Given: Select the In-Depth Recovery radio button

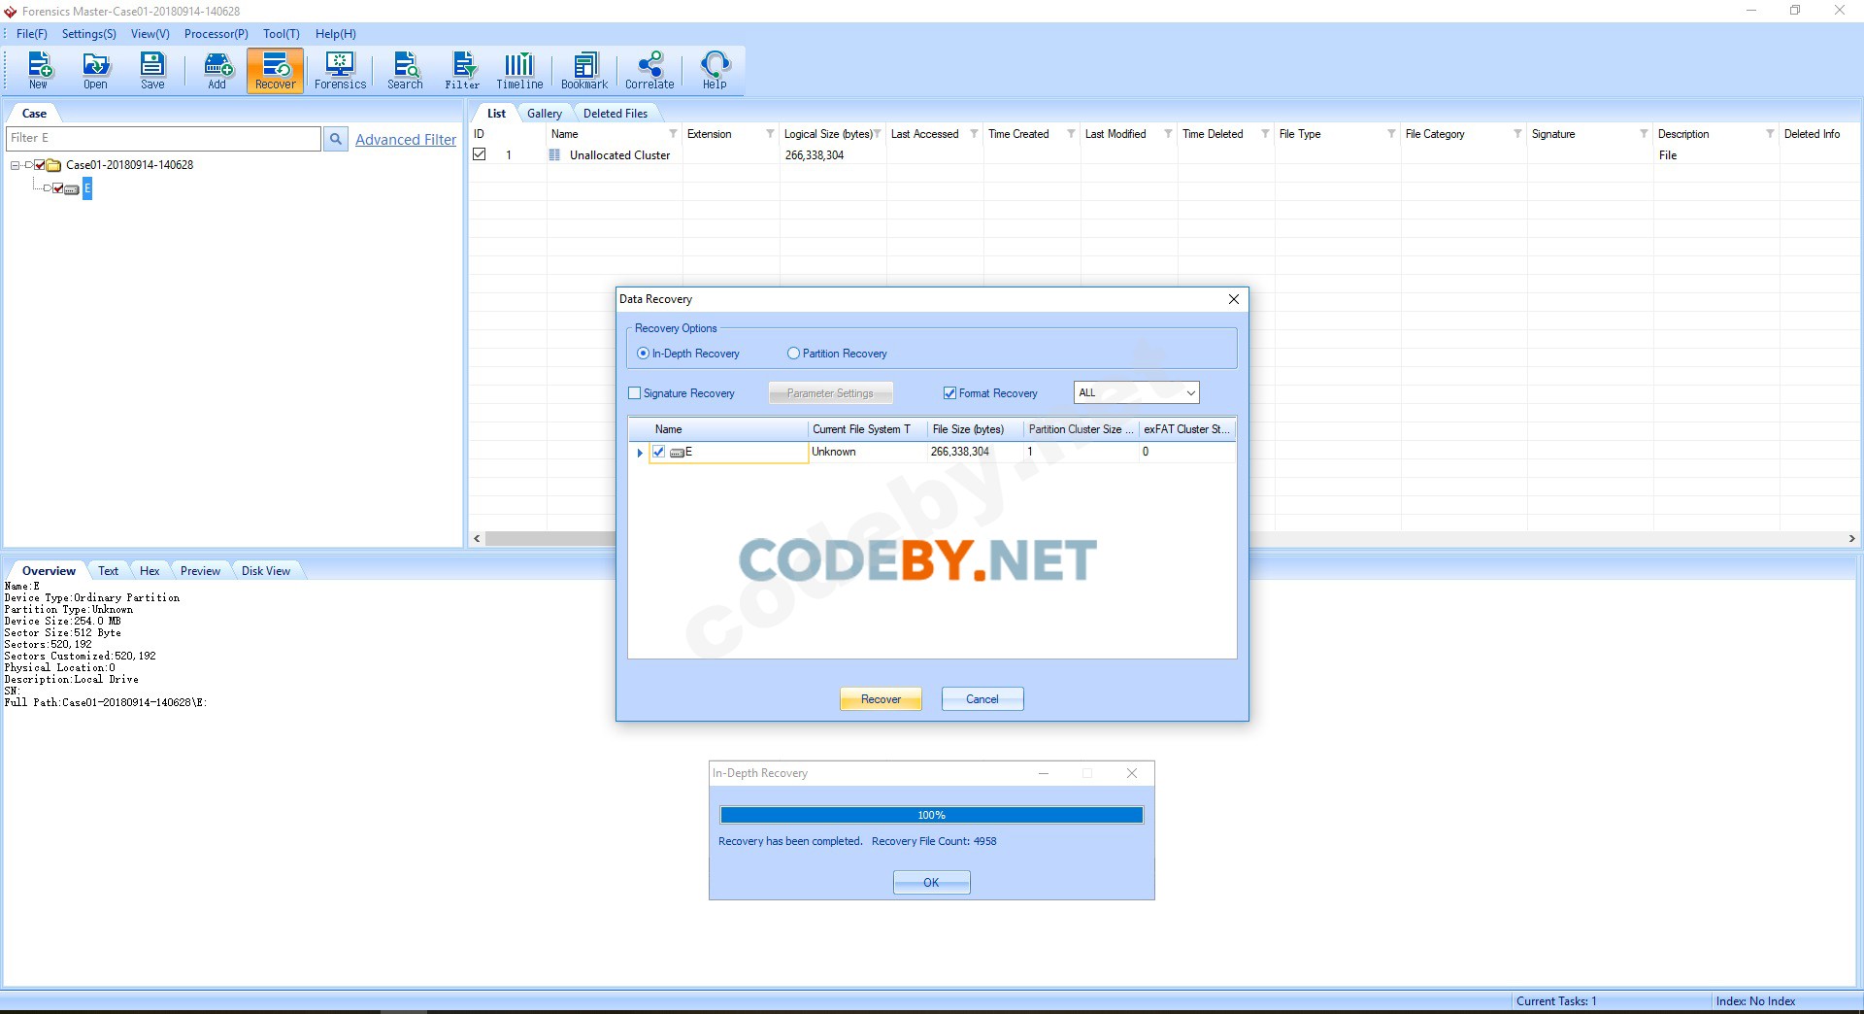Looking at the screenshot, I should pos(643,354).
